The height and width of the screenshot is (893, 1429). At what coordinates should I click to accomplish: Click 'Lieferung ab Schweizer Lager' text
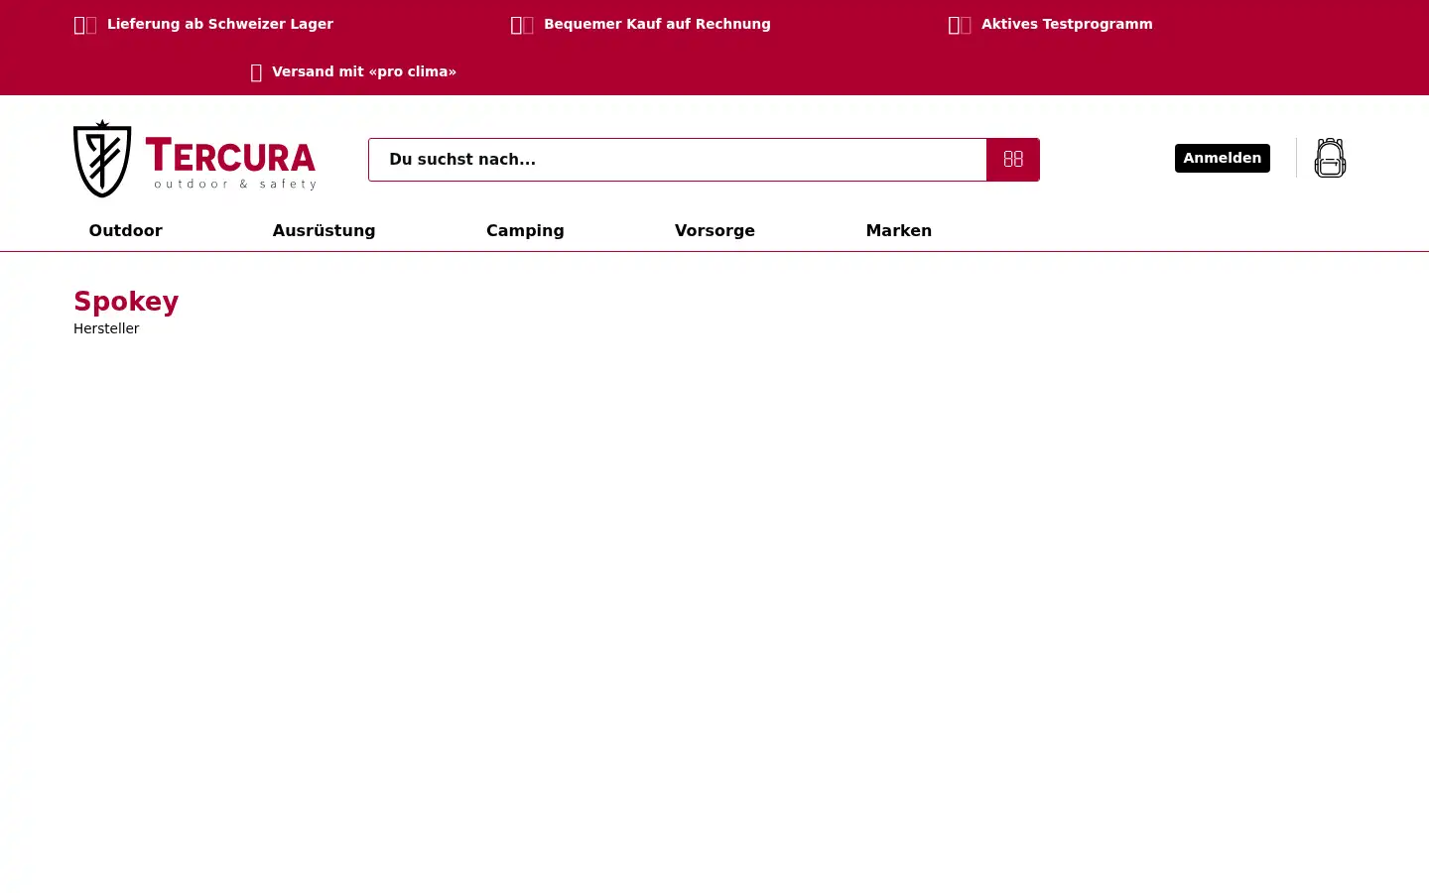point(220,24)
